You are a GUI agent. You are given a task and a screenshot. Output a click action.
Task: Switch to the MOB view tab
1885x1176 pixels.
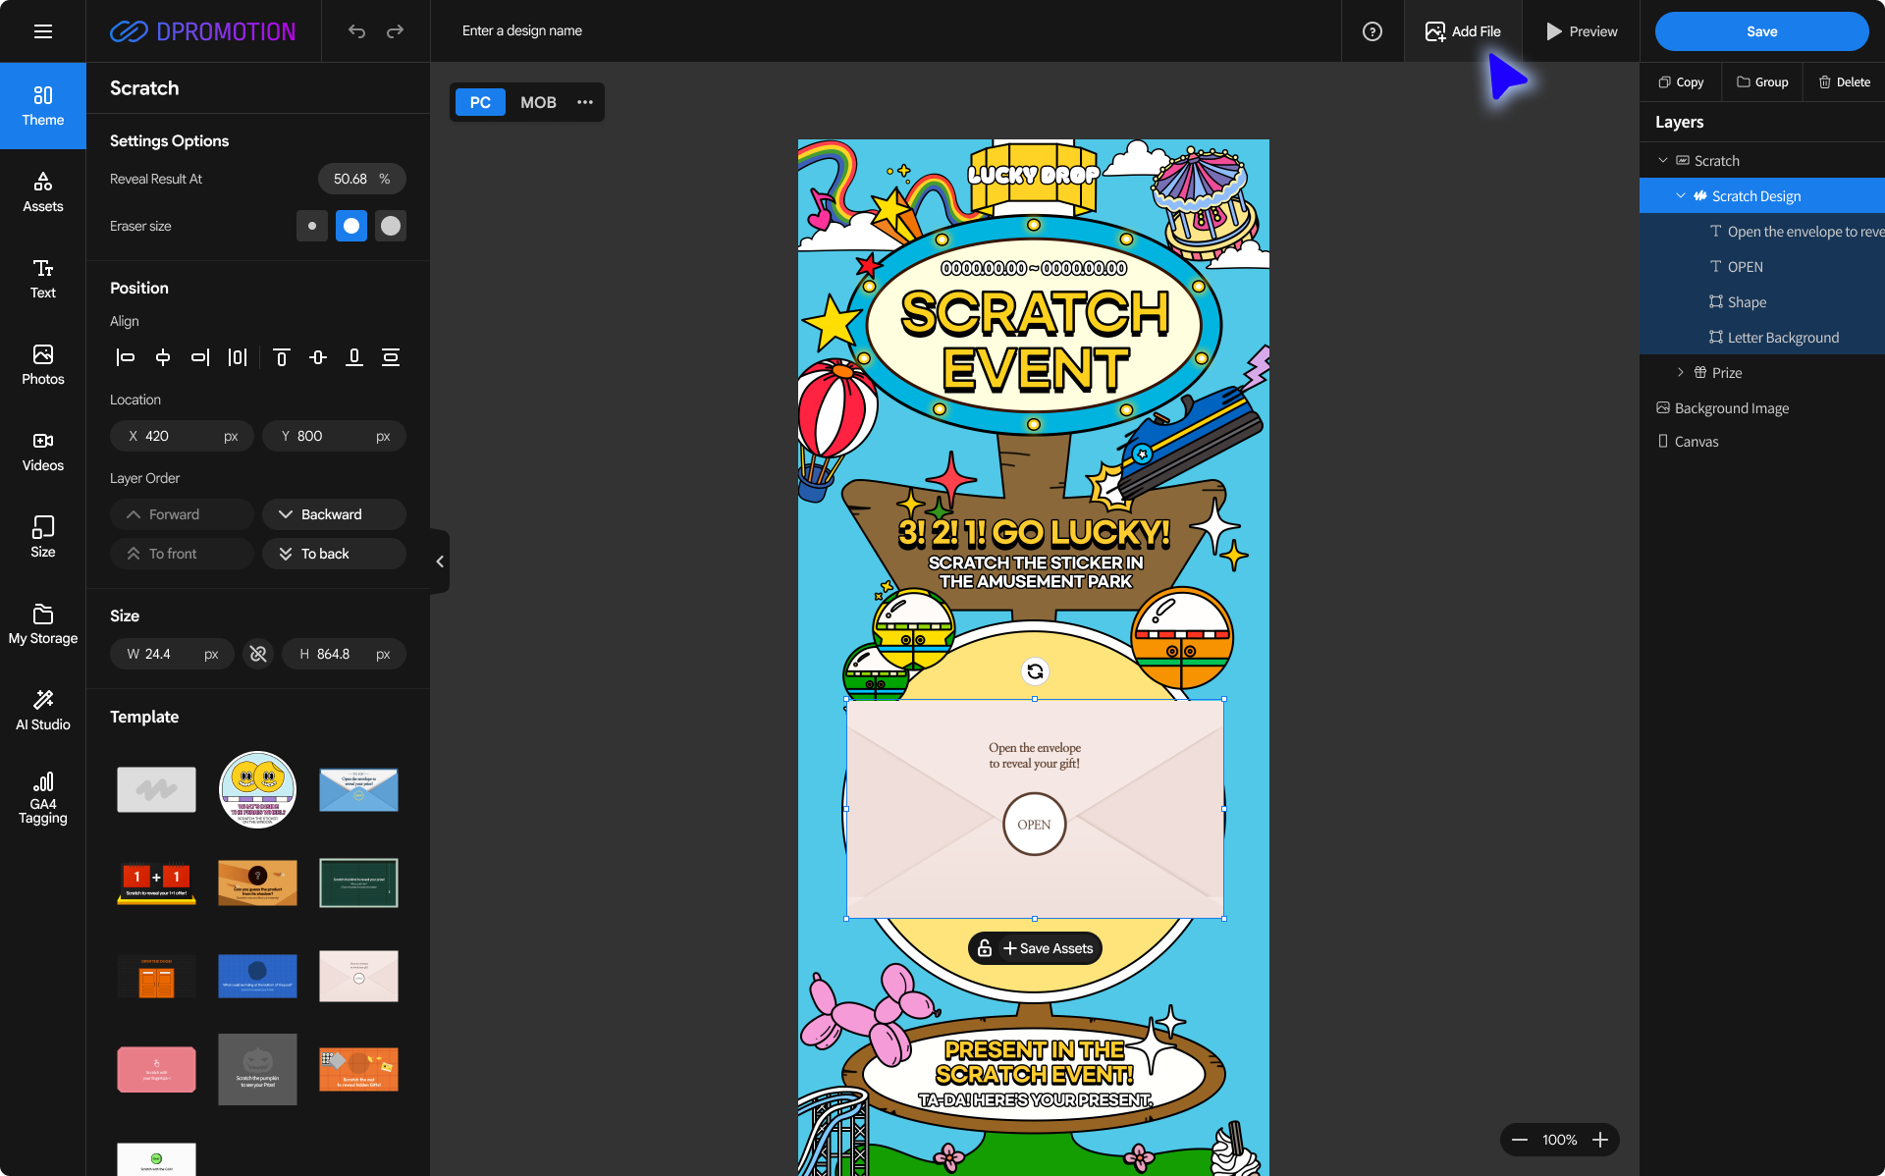tap(538, 102)
